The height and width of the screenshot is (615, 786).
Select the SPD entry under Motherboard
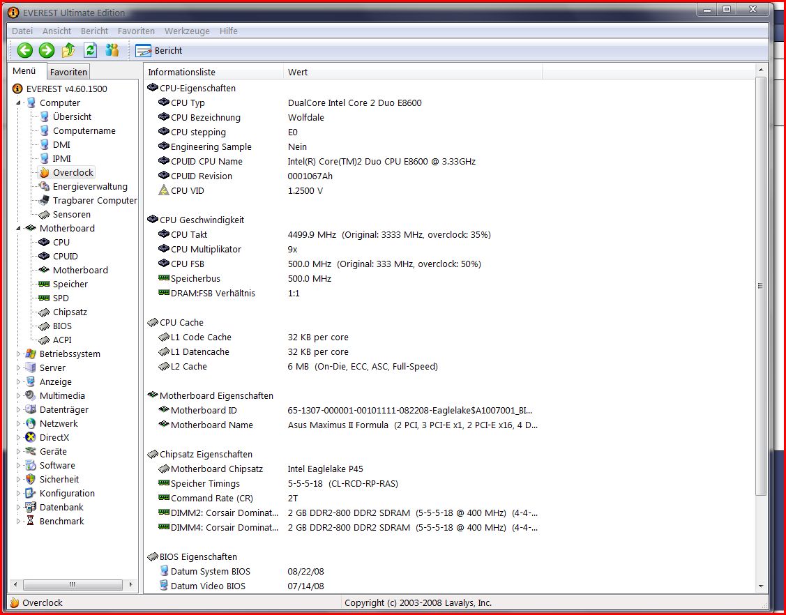click(61, 298)
